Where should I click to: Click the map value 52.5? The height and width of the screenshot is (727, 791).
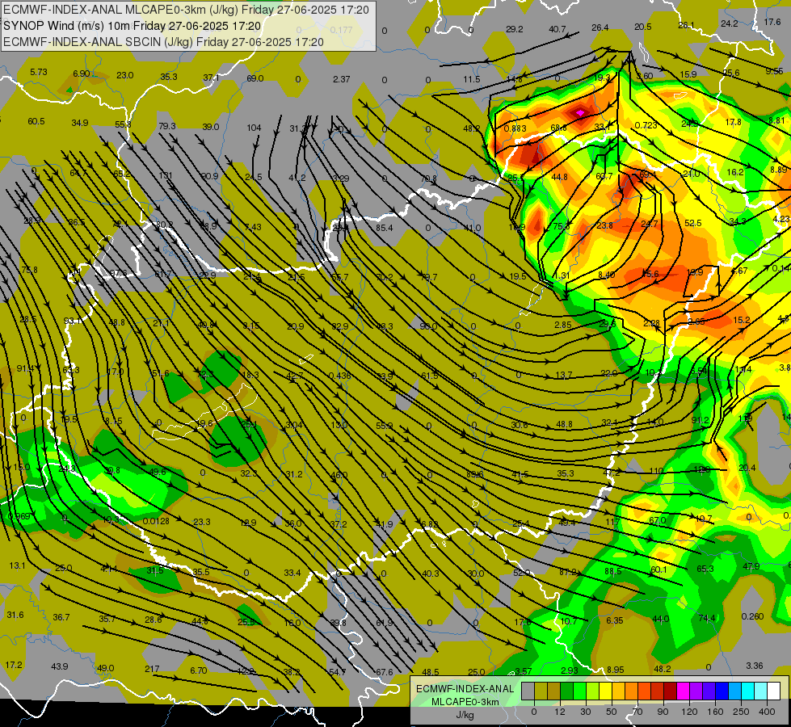pos(693,223)
